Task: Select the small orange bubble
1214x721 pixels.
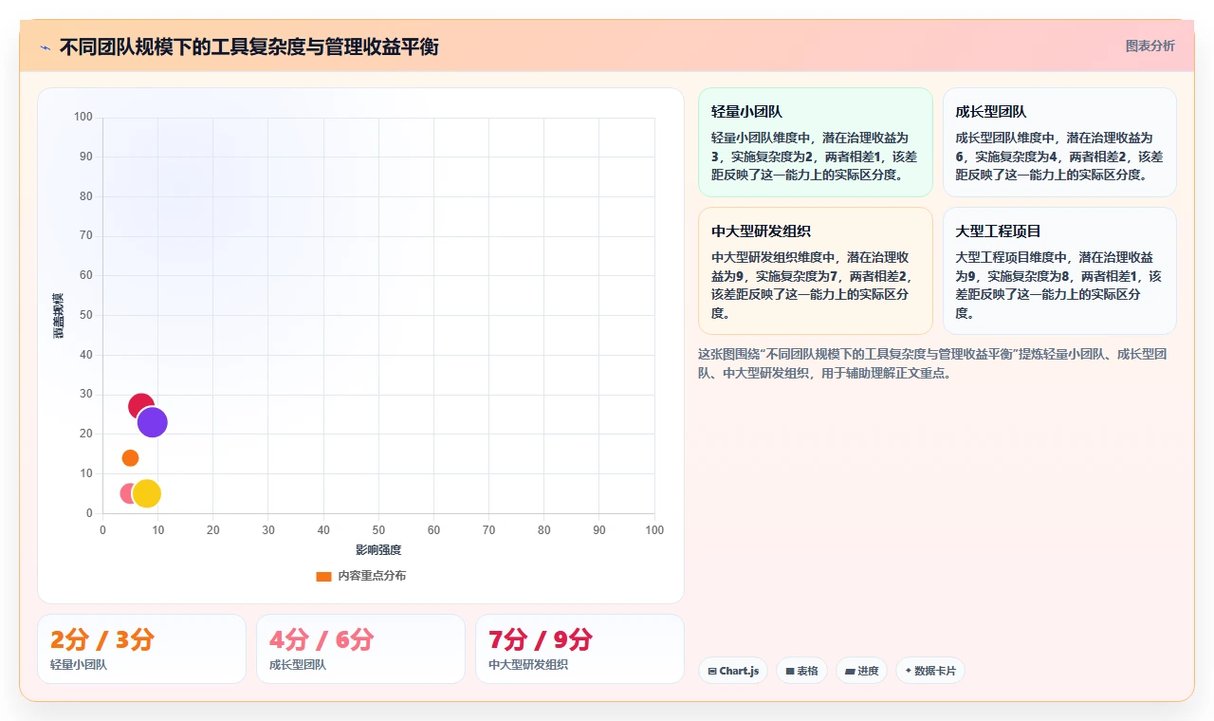Action: 131,458
